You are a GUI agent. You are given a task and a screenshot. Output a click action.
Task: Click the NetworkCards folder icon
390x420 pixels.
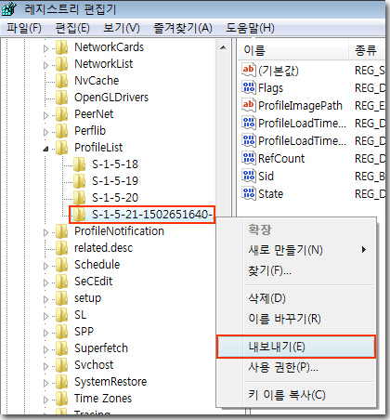(x=62, y=47)
